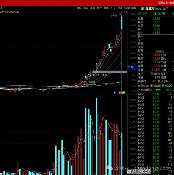Click the red 涨 marker on the chart
Image resolution: width=174 pixels, height=175 pixels.
pos(120,93)
